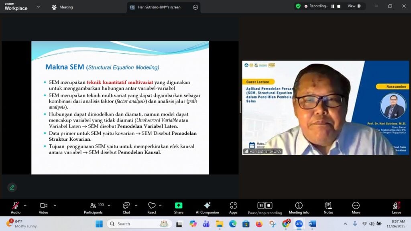The image size is (411, 231).
Task: Open the React emoji picker
Action: click(x=152, y=207)
